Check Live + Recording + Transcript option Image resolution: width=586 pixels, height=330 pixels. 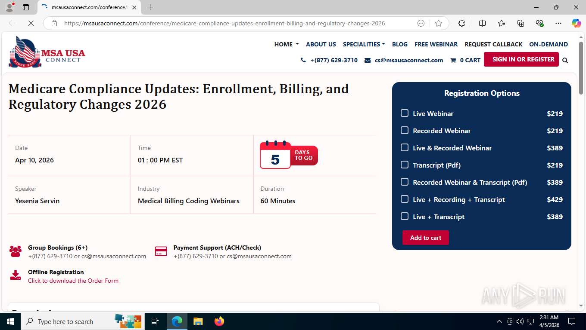point(405,199)
